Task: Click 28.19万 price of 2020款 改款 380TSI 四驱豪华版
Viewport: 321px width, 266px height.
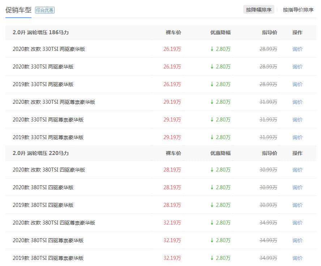Action: tap(172, 170)
